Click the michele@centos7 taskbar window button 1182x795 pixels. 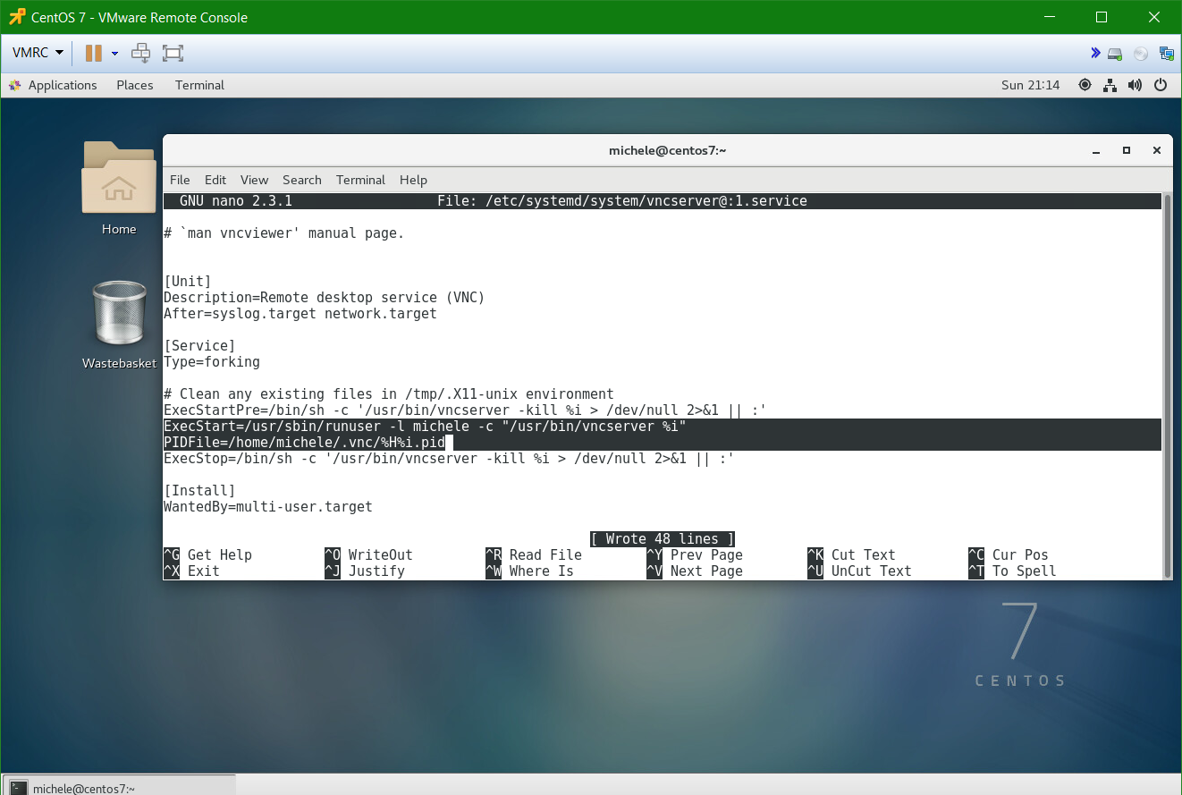[119, 788]
